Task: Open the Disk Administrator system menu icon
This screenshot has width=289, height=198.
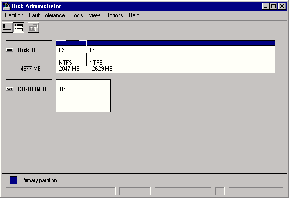Action: coord(6,6)
